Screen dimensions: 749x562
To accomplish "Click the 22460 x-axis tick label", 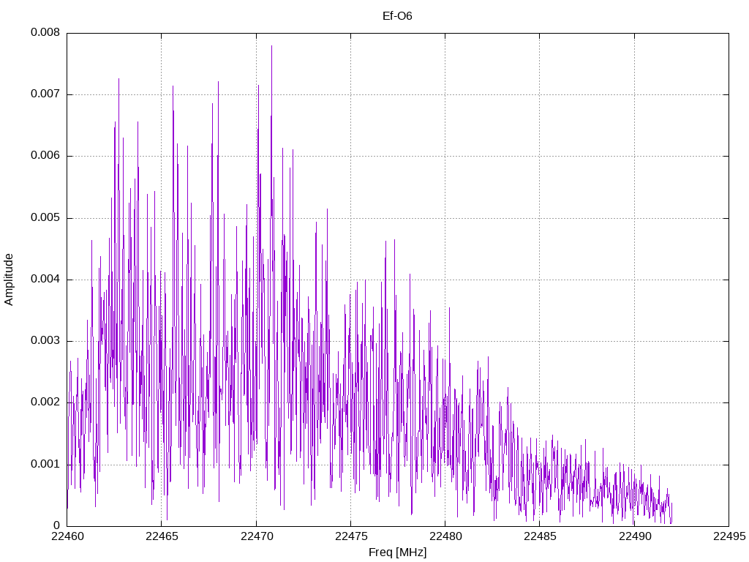I will (67, 536).
